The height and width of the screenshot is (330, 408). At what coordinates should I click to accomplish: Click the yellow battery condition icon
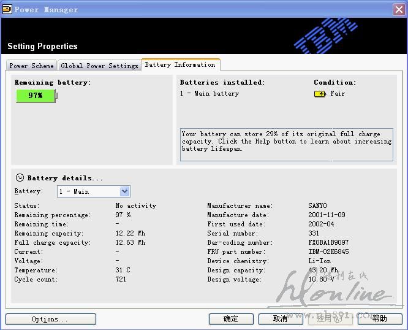tap(320, 94)
